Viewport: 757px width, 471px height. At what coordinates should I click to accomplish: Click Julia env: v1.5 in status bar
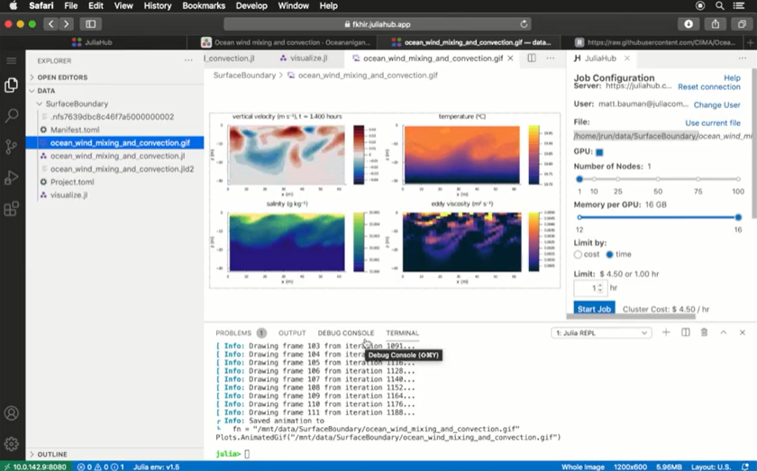pos(157,466)
